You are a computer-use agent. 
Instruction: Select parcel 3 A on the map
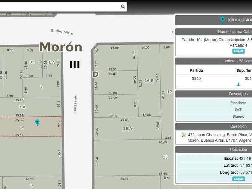(22, 107)
